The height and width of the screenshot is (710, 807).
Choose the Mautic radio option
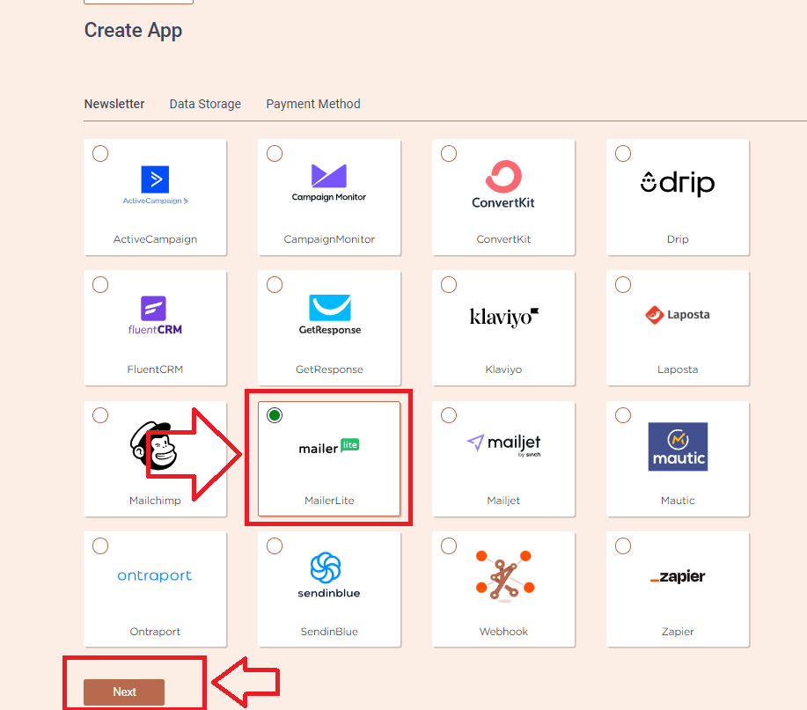click(623, 415)
